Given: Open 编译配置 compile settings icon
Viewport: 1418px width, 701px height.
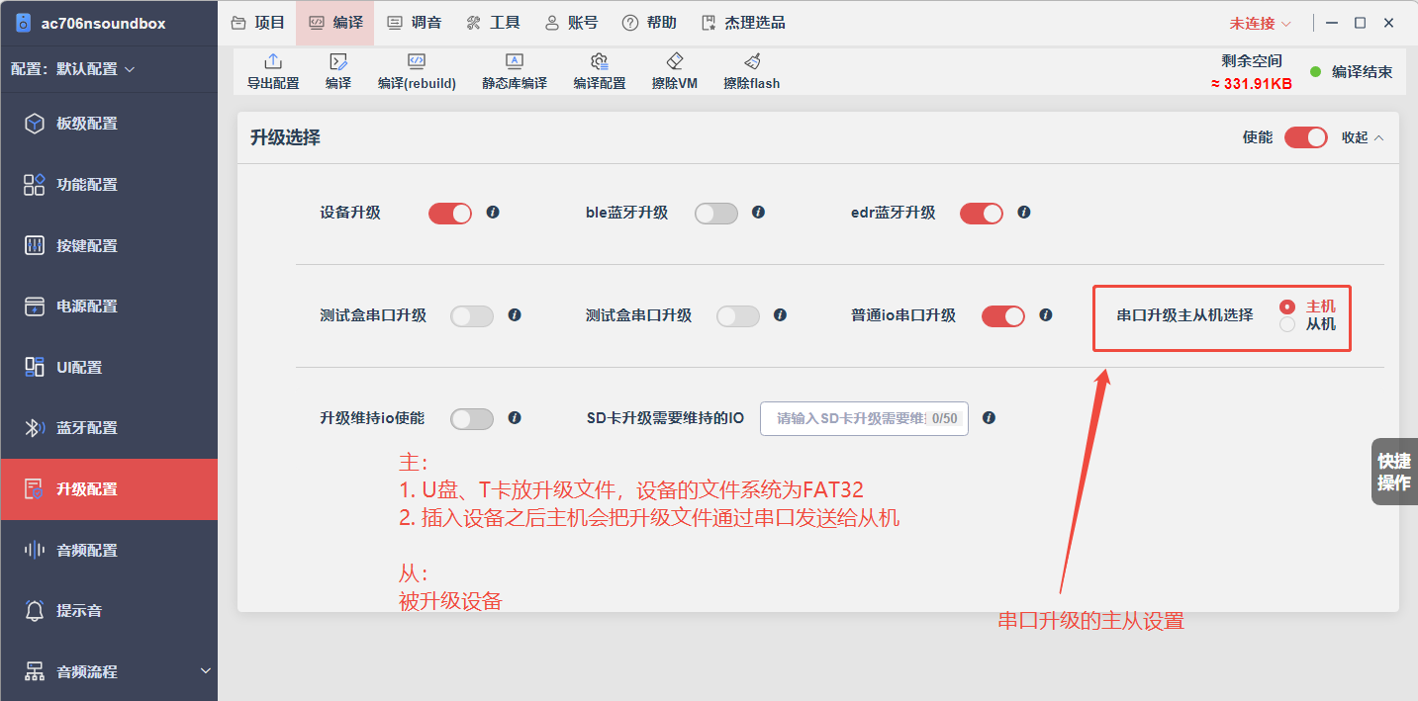Looking at the screenshot, I should (x=599, y=62).
